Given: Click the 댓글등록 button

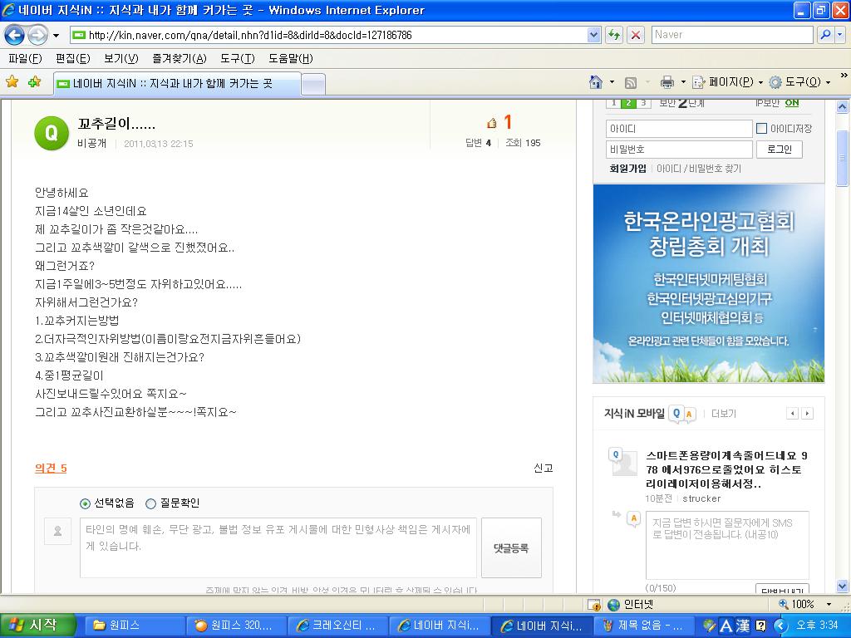Looking at the screenshot, I should pyautogui.click(x=511, y=548).
